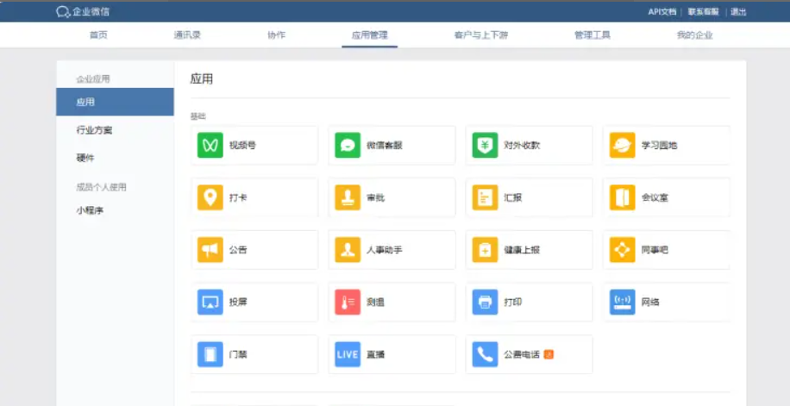Click the 企业微信 logo icon
Screen dimensions: 790x406
(63, 11)
